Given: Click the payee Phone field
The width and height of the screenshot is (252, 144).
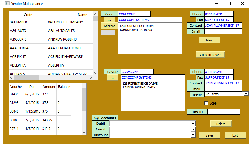Looking at the screenshot, I should (x=219, y=71).
